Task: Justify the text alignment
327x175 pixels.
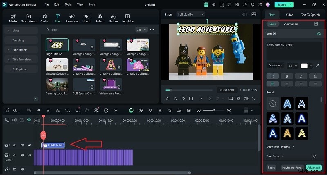Action: [x=315, y=84]
